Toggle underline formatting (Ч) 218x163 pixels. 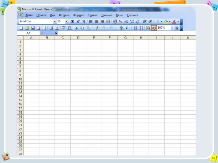click(83, 21)
